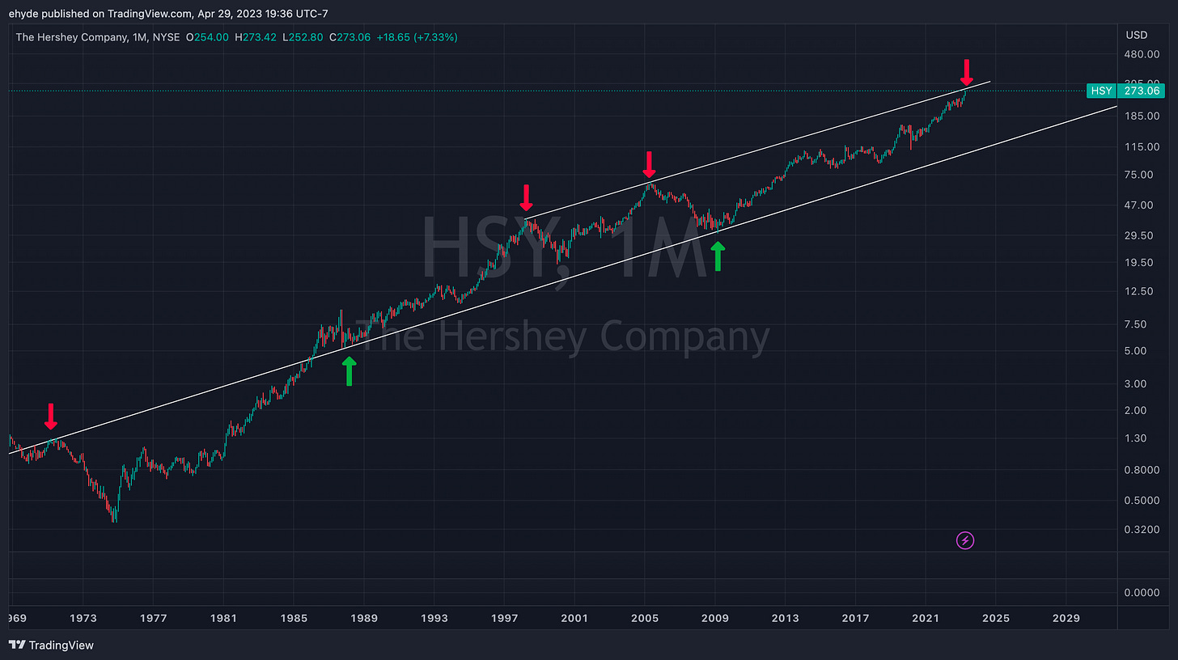Click the 2005 year label on time axis

click(x=645, y=618)
